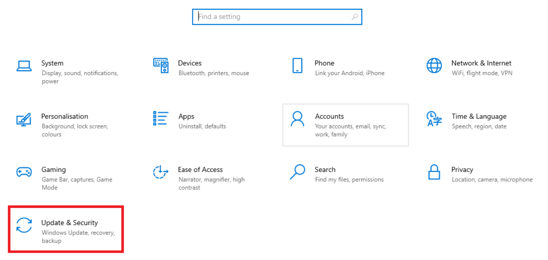Click the Privacy padlock icon

(x=434, y=172)
